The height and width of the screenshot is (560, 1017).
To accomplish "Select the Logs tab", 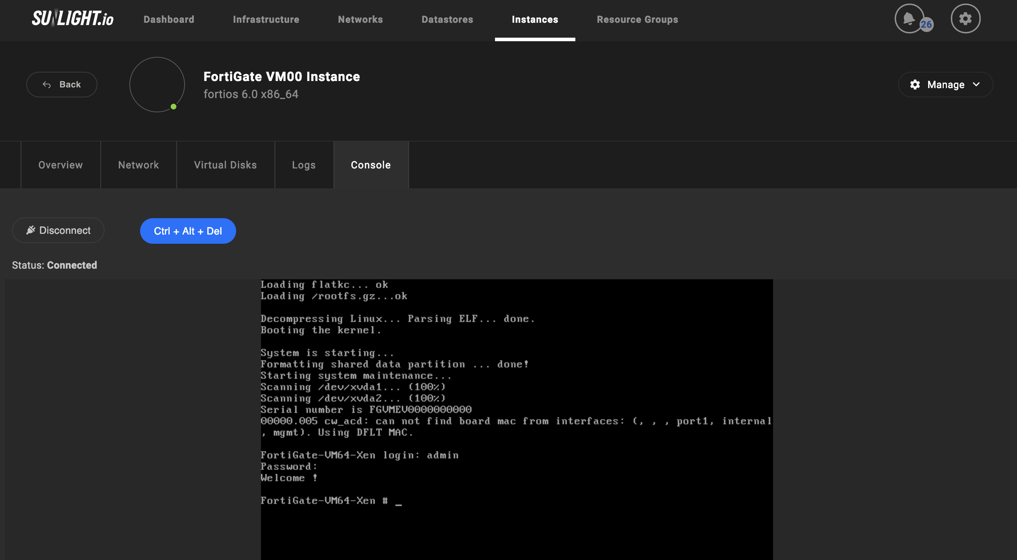I will tap(304, 164).
